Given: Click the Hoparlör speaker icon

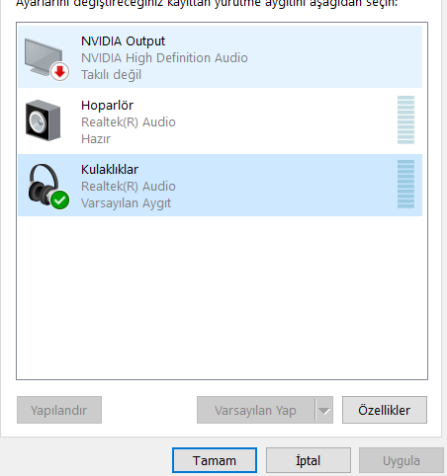Looking at the screenshot, I should (44, 120).
